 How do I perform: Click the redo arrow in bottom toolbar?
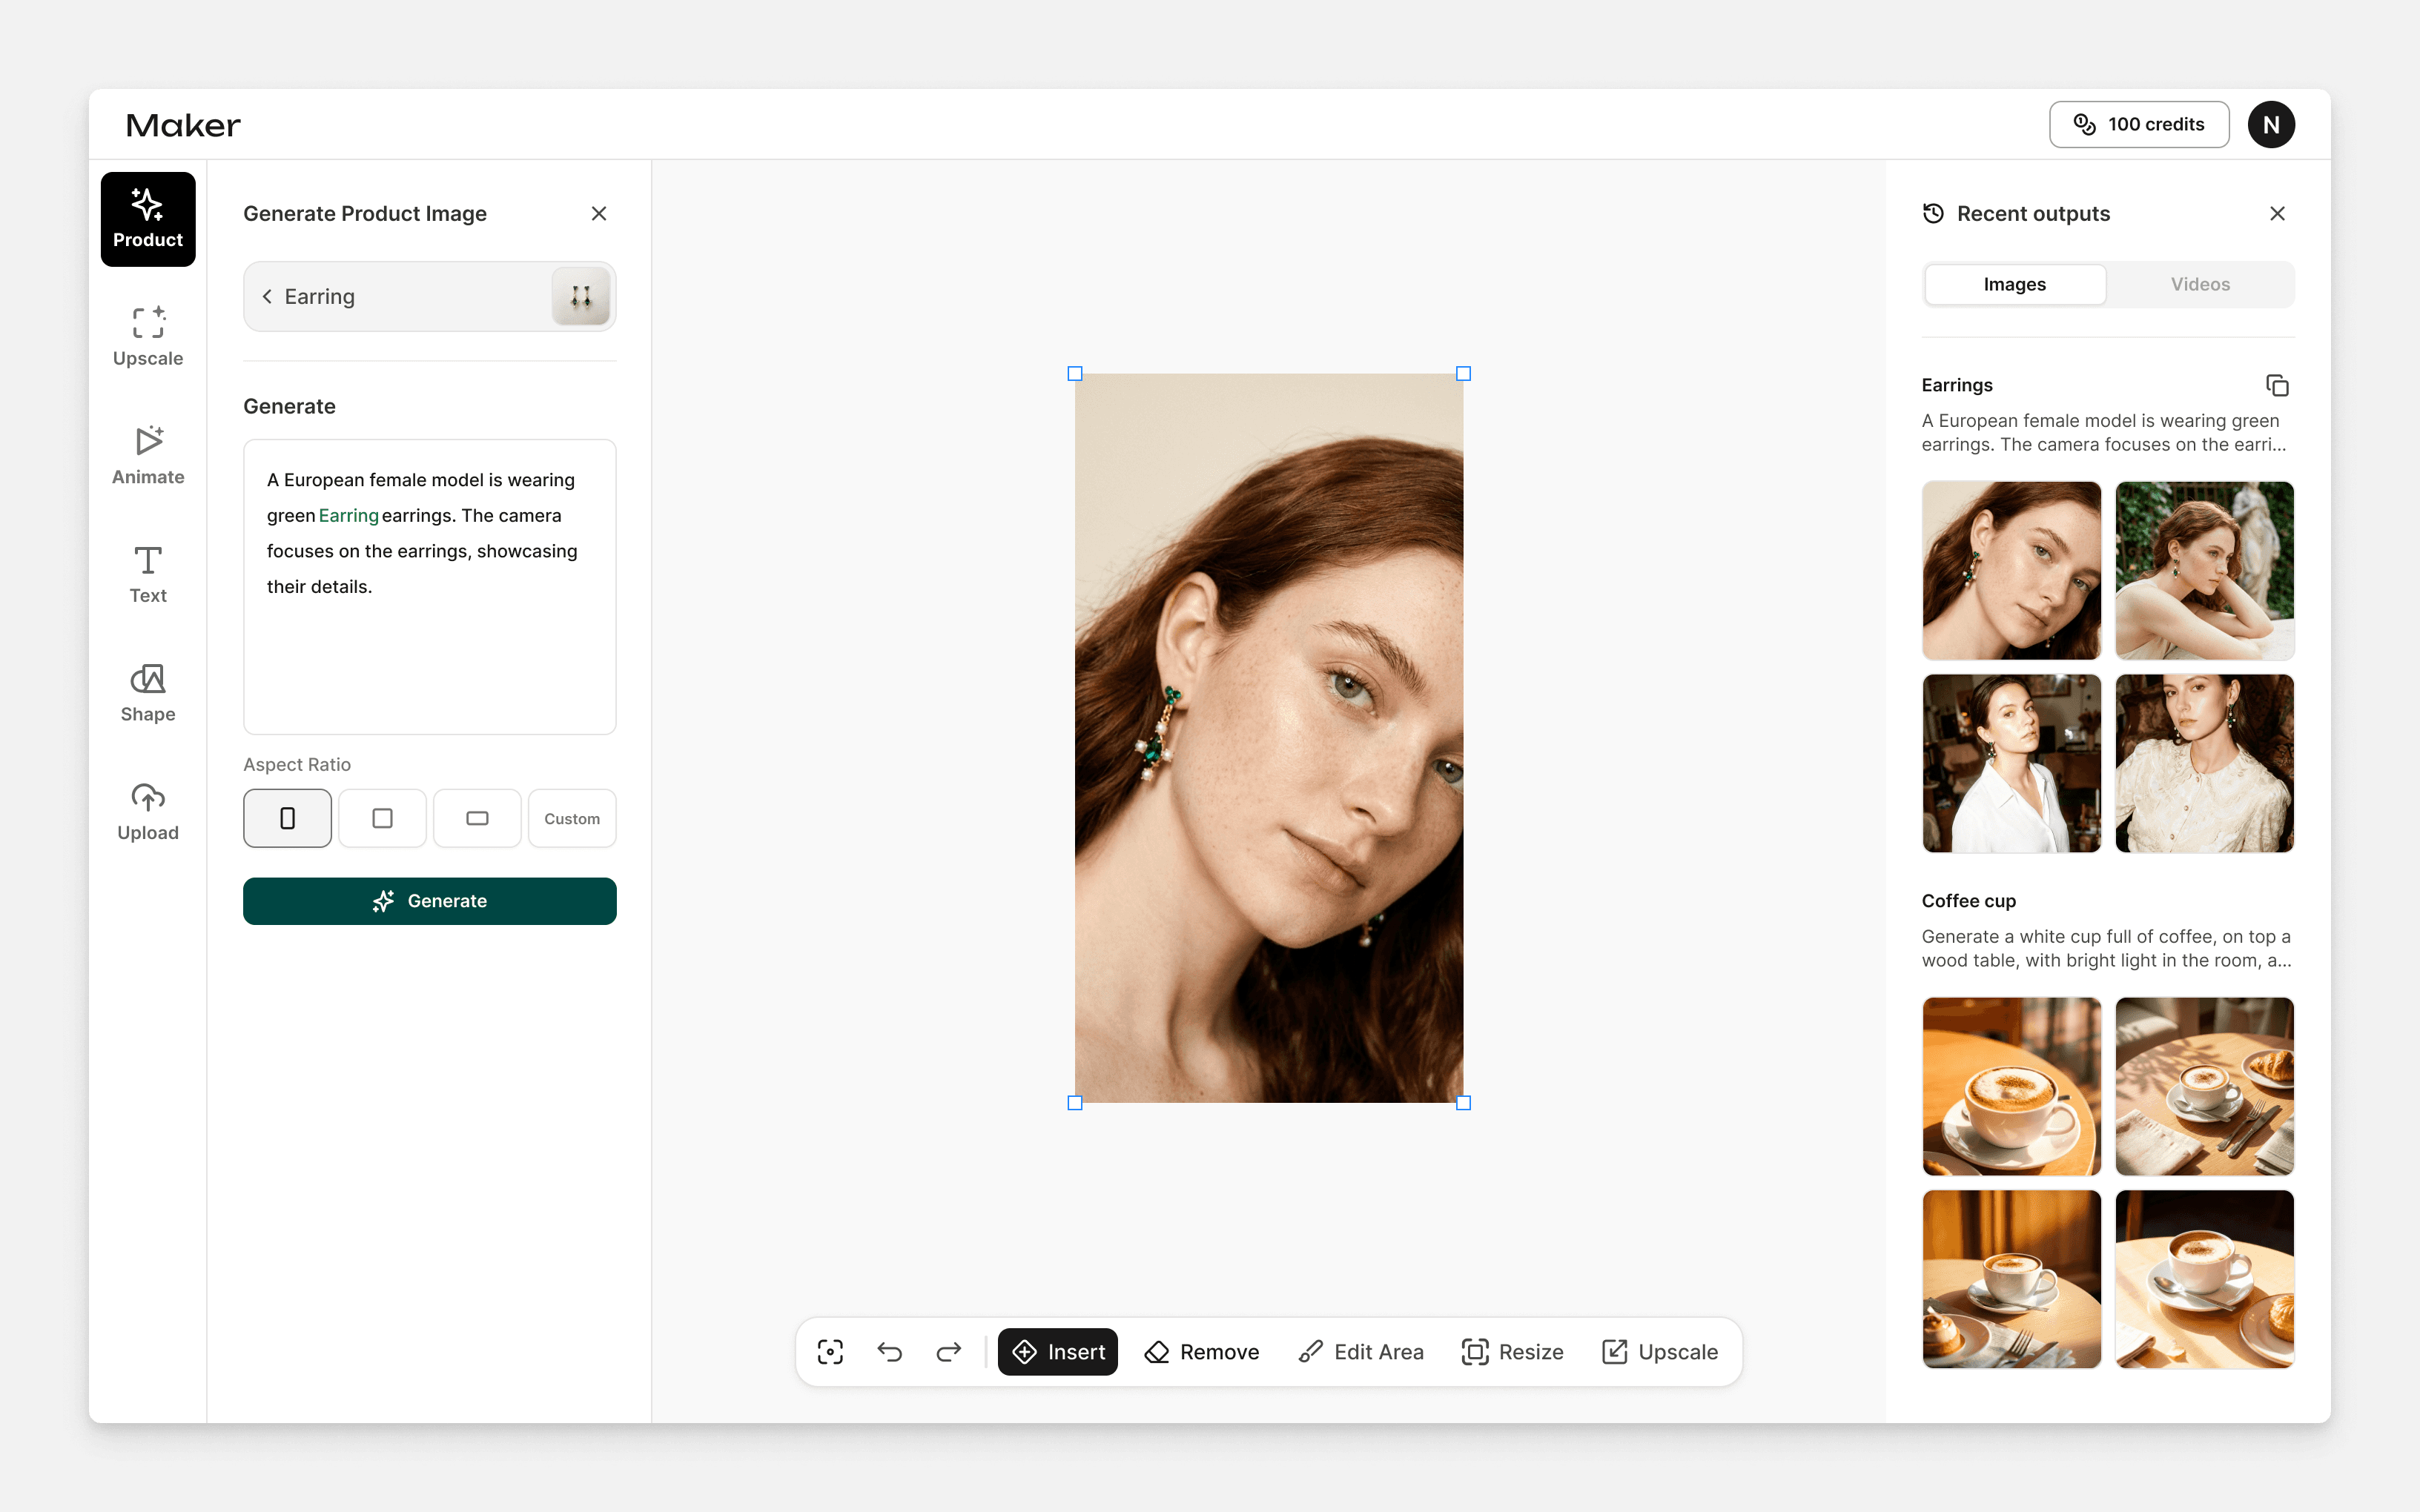(x=948, y=1352)
